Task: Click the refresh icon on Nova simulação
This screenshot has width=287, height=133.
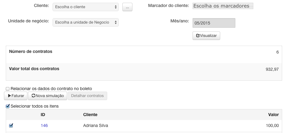Action: click(33, 96)
